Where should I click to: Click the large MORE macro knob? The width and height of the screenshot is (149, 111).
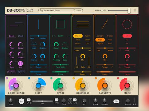127,85
